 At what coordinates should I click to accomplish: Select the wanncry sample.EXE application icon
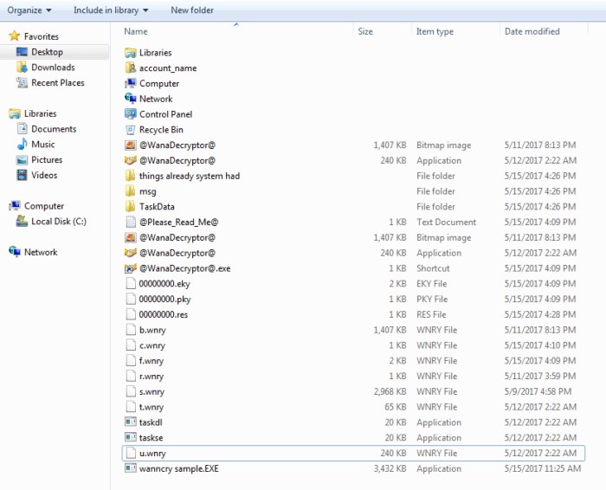131,468
